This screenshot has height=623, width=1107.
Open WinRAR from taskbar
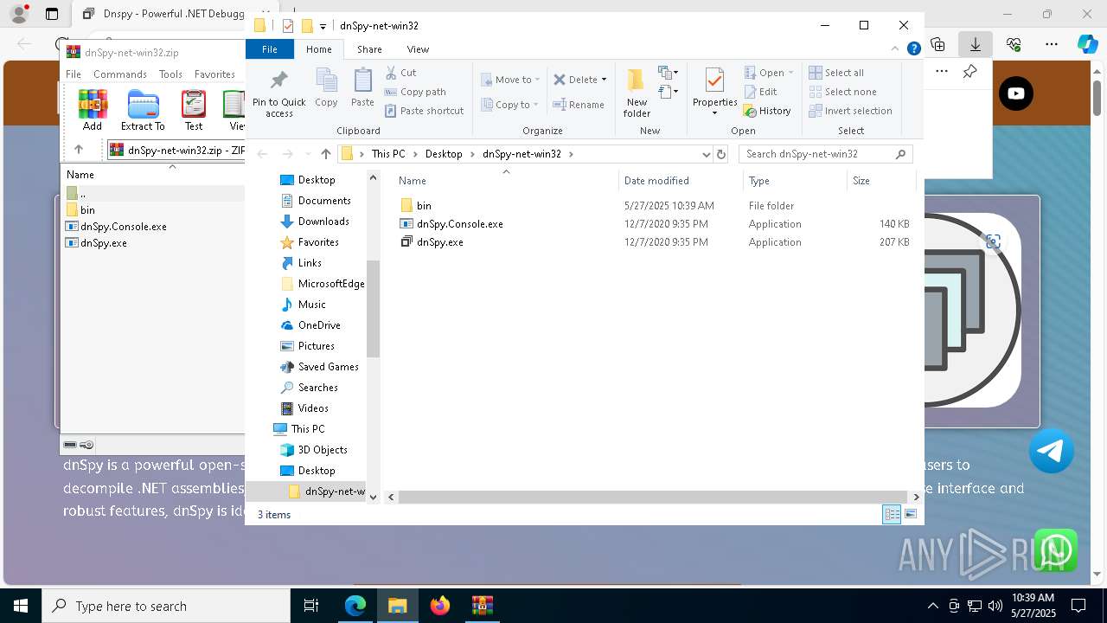pos(482,606)
